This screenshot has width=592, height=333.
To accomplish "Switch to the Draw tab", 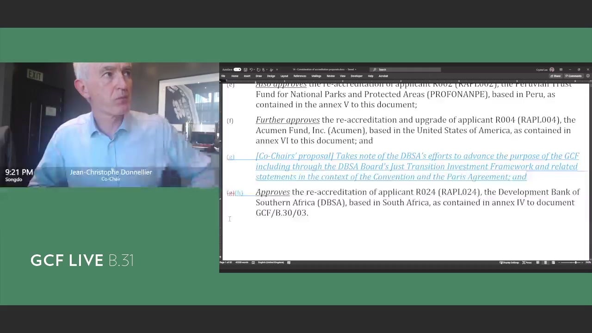I will coord(259,76).
